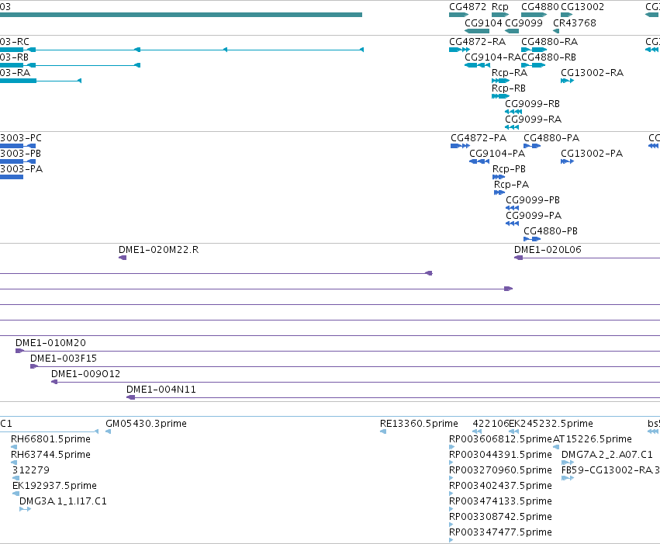Click the 3003-PB protein label

(x=20, y=154)
